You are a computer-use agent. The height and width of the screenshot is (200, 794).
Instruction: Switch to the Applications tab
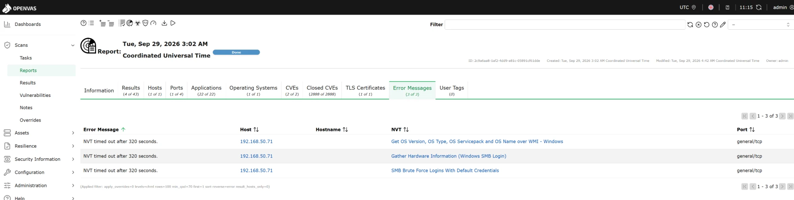tap(206, 90)
